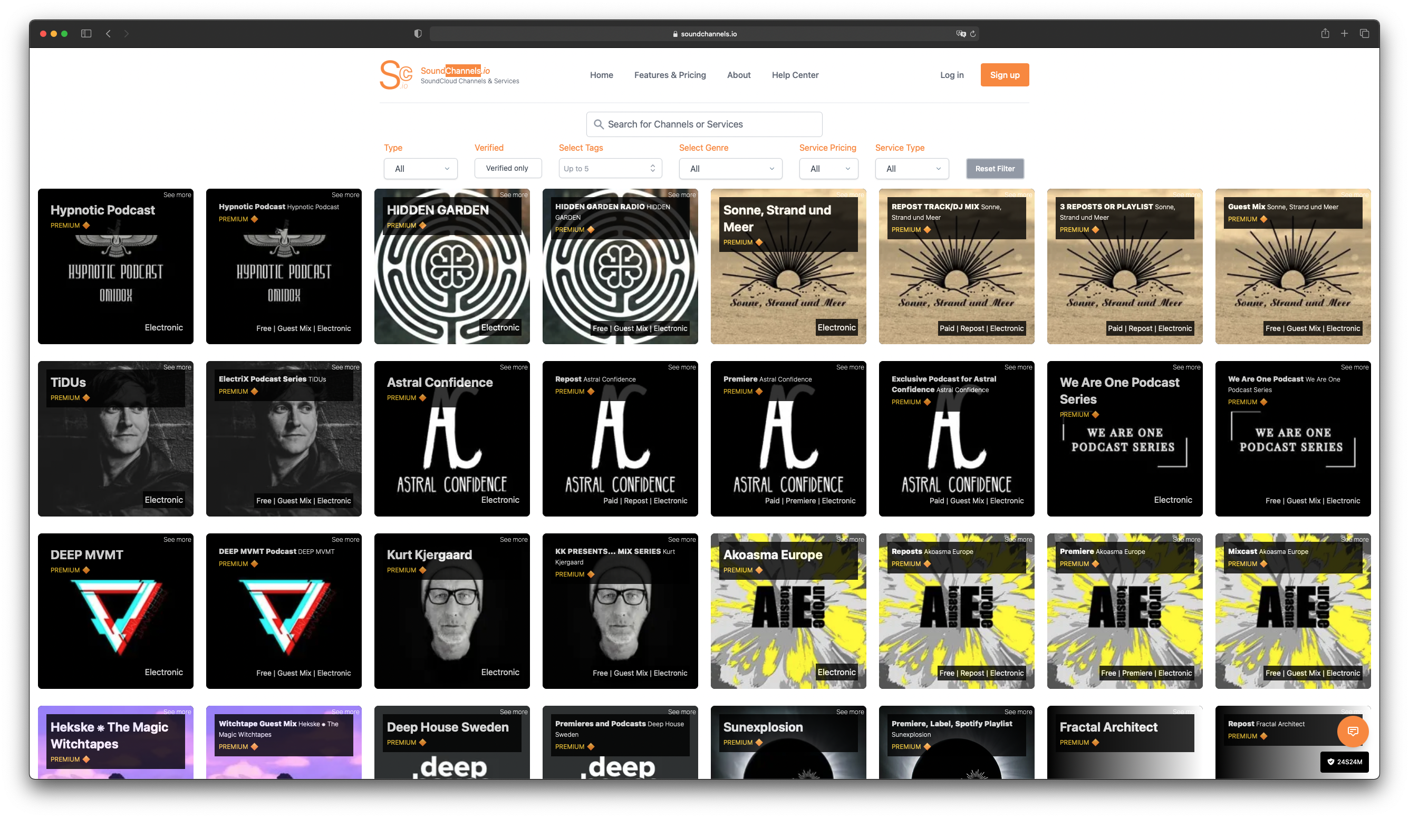Open the Hekske The Magic Witchtapes card
1409x818 pixels.
click(x=115, y=742)
